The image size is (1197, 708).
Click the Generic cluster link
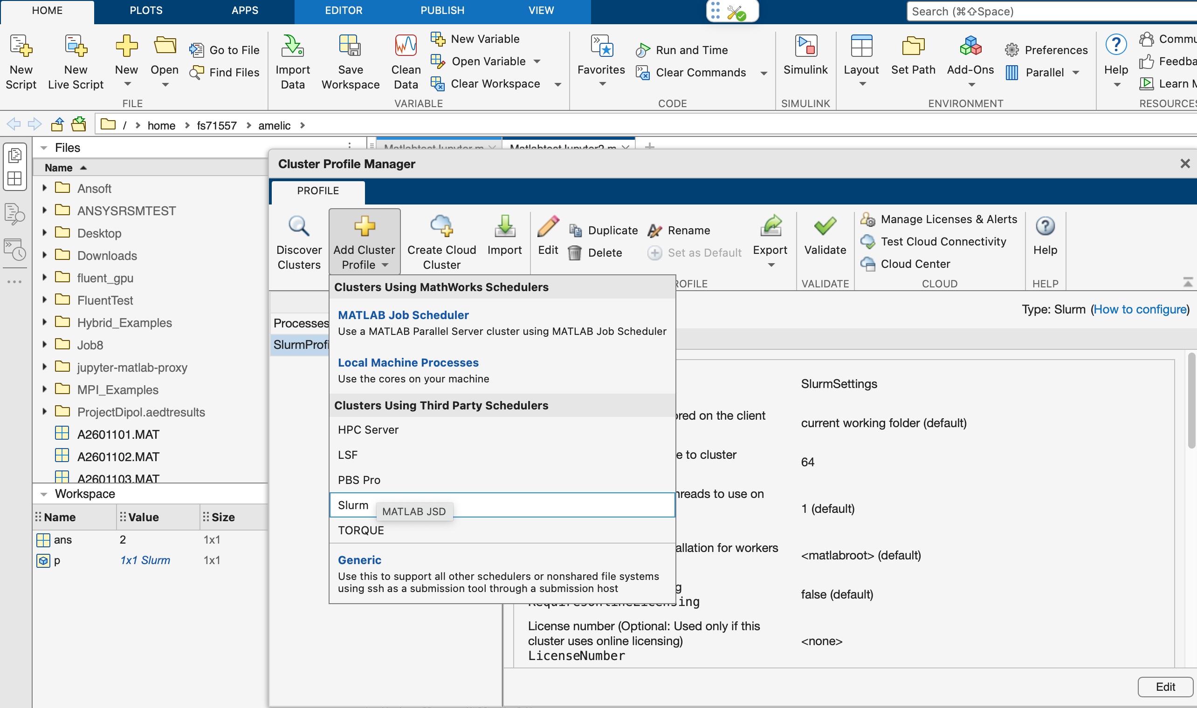pos(359,560)
